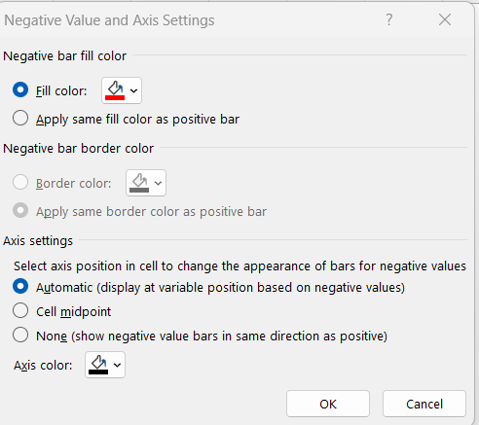Click the Axis color paint bucket icon
Screen dimensions: 479x425
tap(98, 362)
